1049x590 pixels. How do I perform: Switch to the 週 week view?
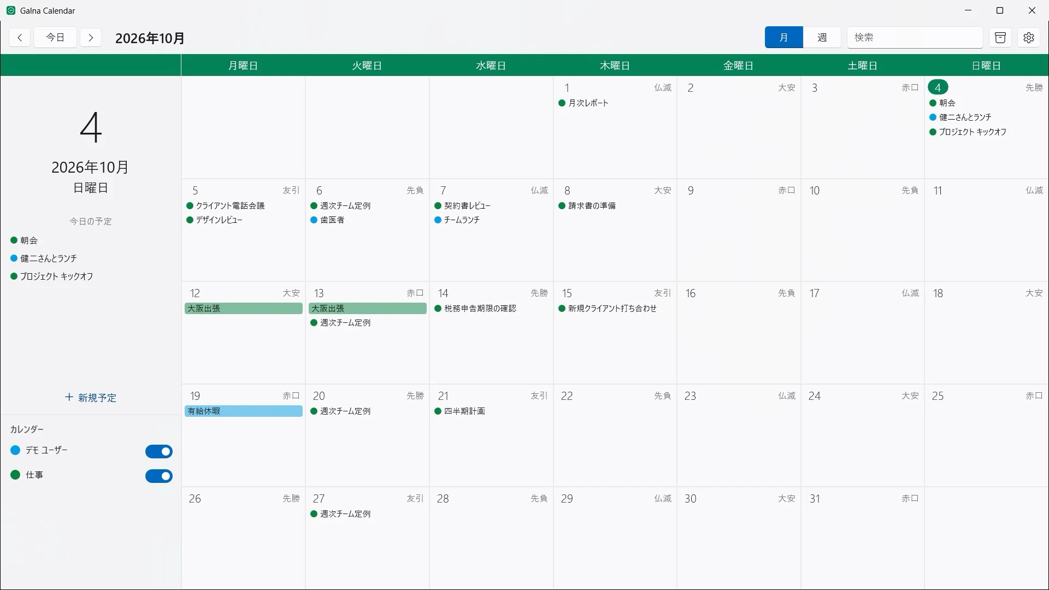pos(822,38)
